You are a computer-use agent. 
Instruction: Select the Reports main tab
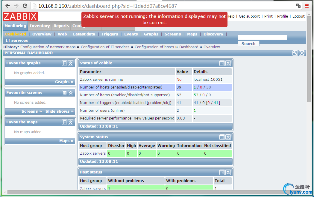(61, 26)
